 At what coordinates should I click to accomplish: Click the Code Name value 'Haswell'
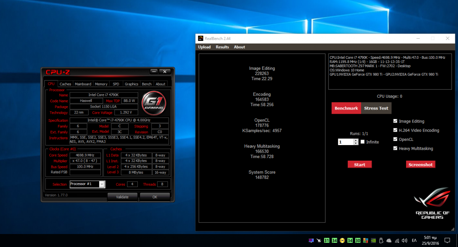pyautogui.click(x=86, y=101)
